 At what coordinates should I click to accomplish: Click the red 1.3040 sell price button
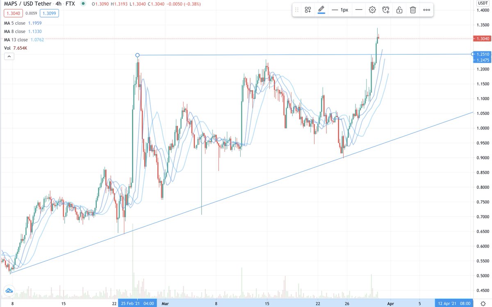tap(12, 13)
